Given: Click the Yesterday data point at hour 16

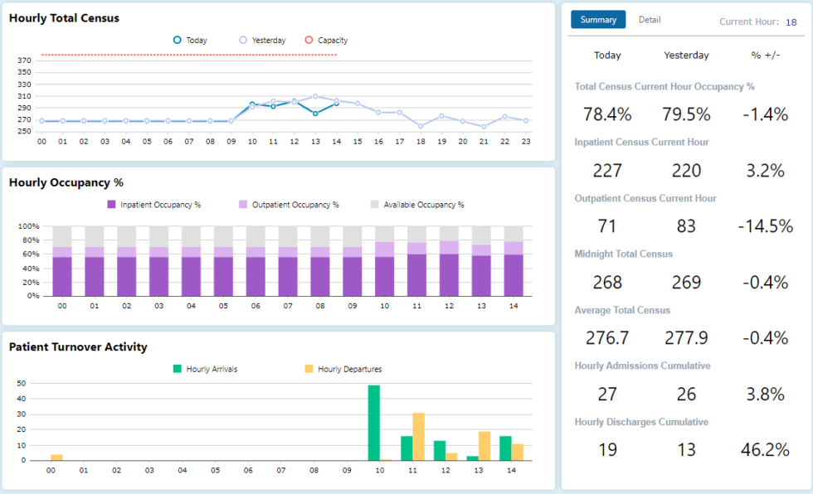Looking at the screenshot, I should point(378,110).
